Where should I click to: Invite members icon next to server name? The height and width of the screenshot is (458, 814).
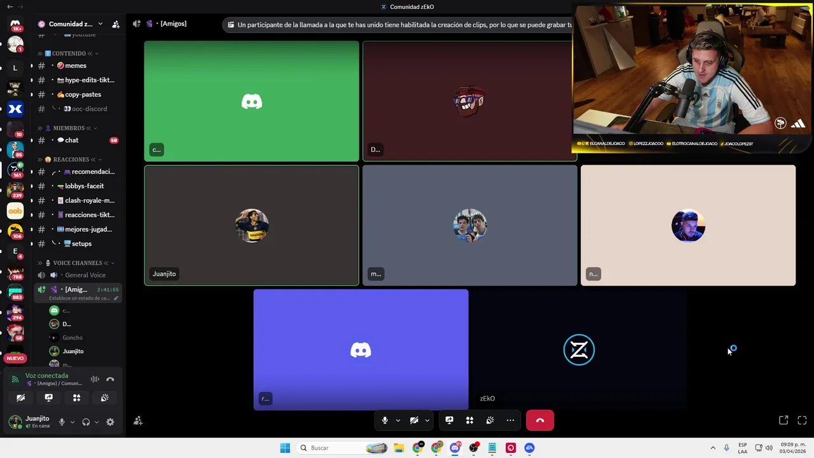click(116, 24)
